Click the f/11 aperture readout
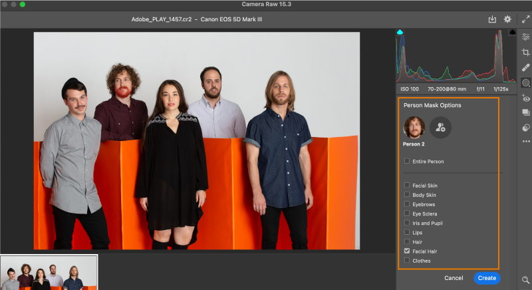Image resolution: width=532 pixels, height=290 pixels. (x=480, y=89)
